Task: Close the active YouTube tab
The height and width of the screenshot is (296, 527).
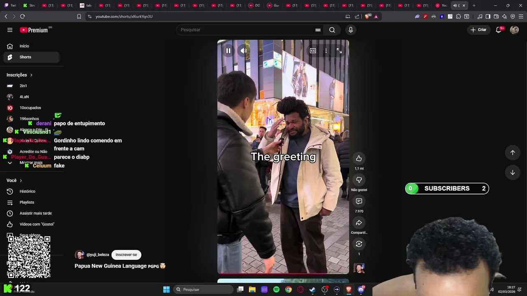Action: coord(464,5)
